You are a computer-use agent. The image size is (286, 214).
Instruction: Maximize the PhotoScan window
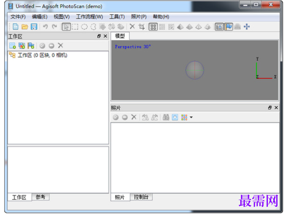(256, 4)
